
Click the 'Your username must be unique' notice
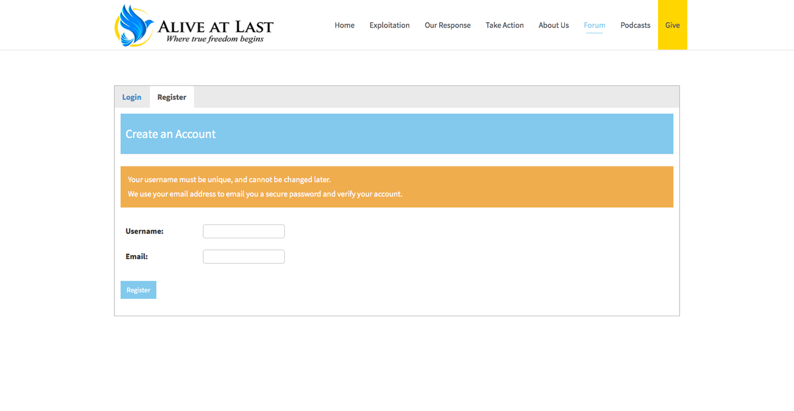coord(229,180)
